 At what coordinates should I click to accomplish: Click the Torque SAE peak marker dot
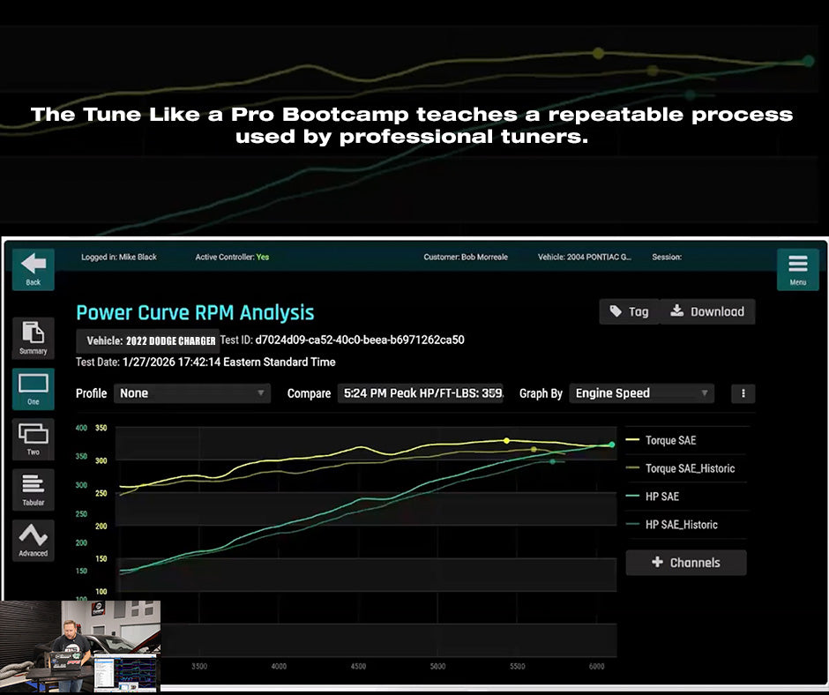click(506, 441)
